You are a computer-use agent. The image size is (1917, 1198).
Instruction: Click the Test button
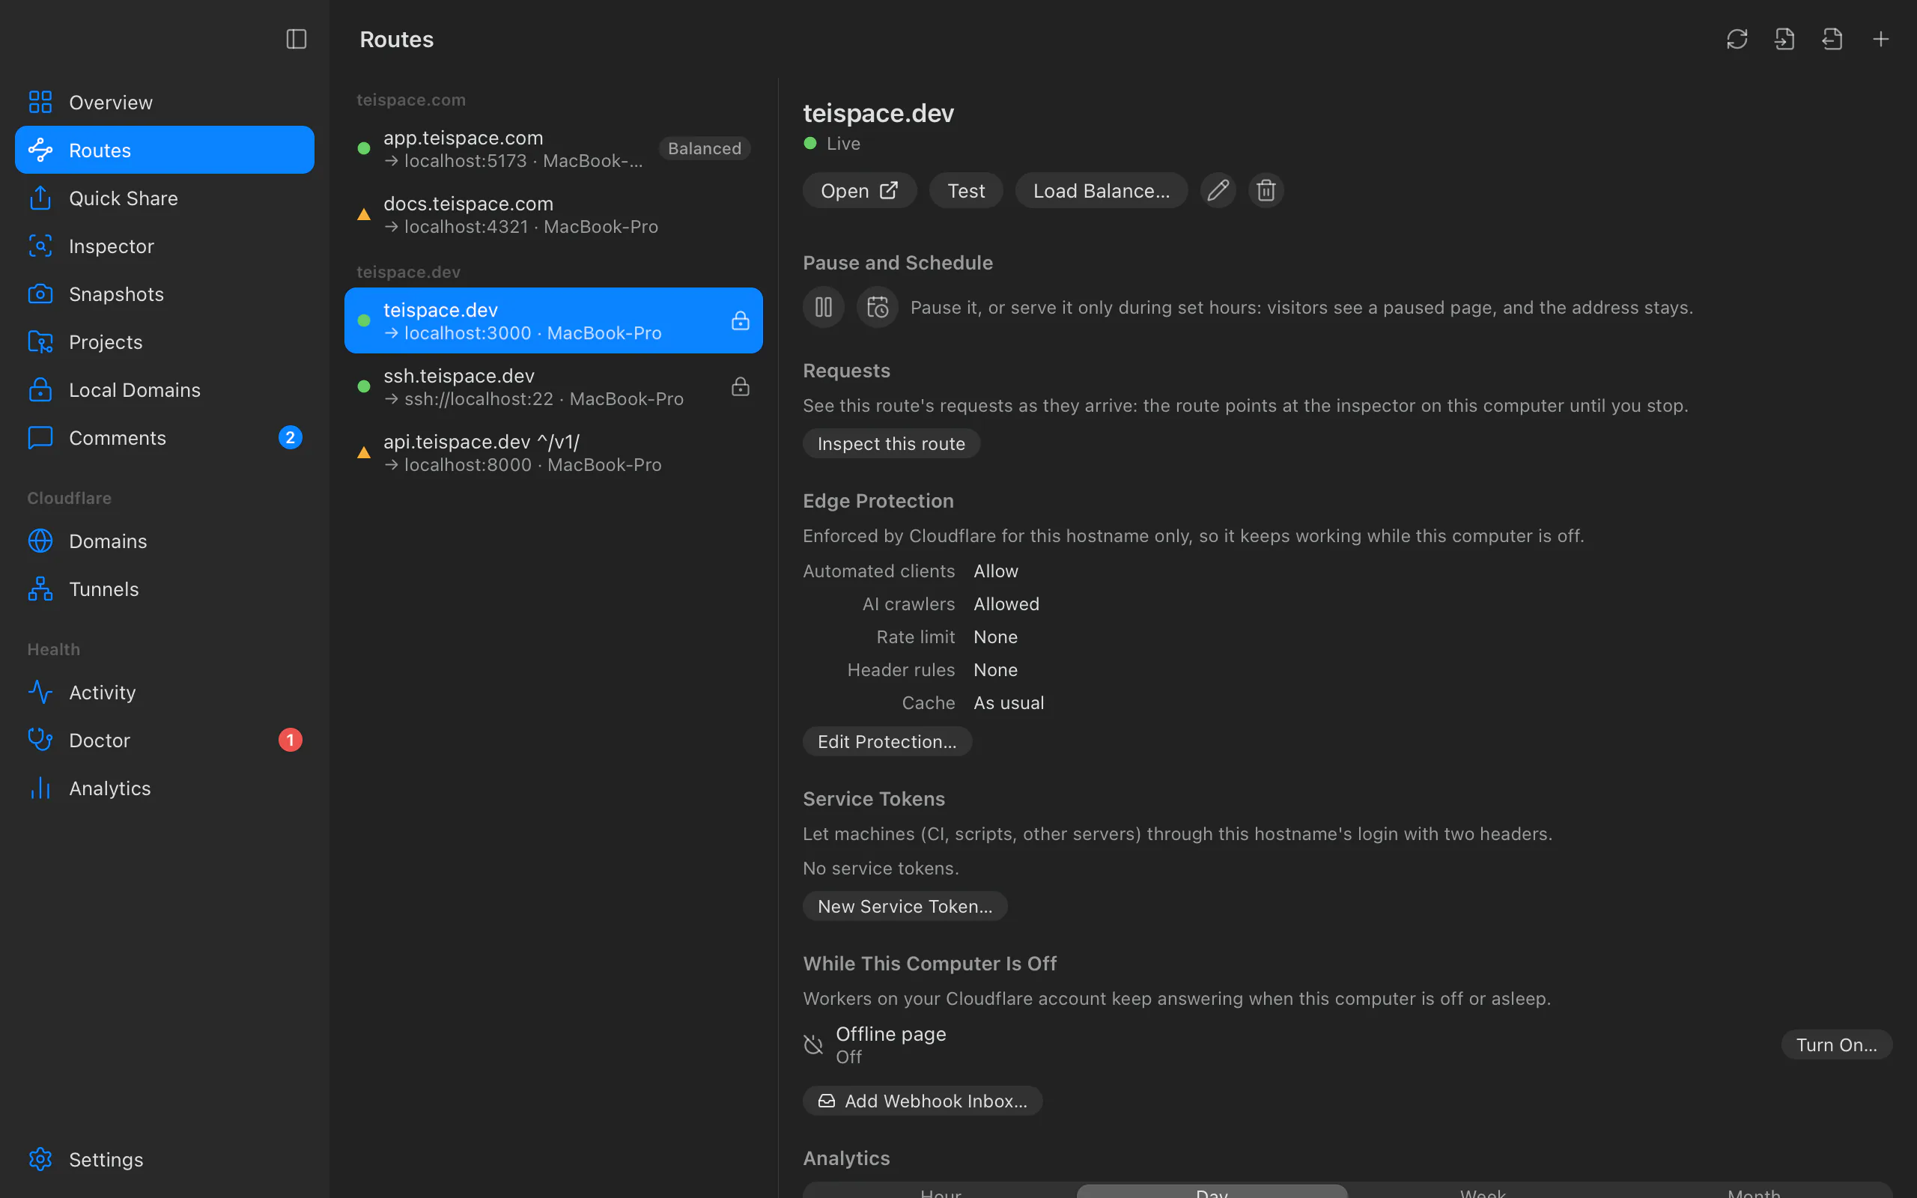(966, 190)
